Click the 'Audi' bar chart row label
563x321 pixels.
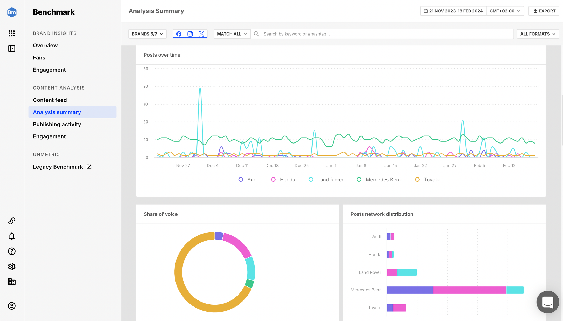(x=377, y=237)
